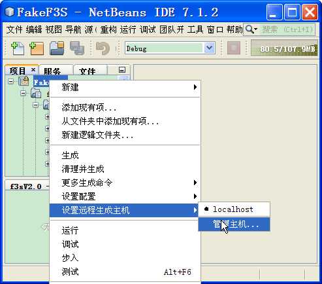Select 生成 in the context menu
The width and height of the screenshot is (322, 284).
coord(125,156)
